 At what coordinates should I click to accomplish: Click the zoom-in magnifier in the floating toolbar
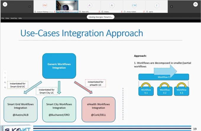(5, 82)
